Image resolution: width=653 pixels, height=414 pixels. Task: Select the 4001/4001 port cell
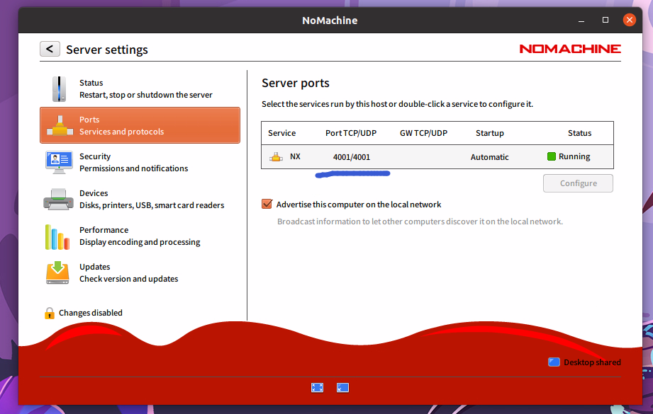(x=352, y=157)
